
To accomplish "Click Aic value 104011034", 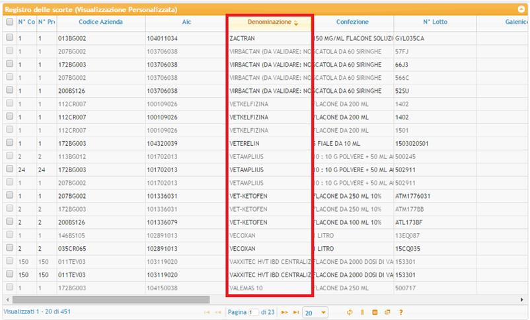I will point(163,38).
